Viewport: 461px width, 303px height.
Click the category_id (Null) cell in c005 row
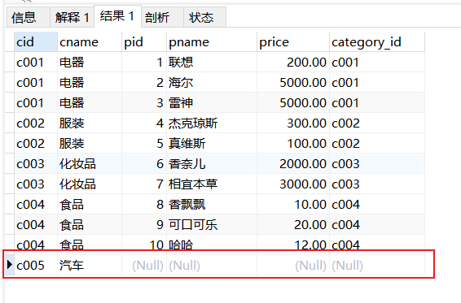[x=377, y=265]
